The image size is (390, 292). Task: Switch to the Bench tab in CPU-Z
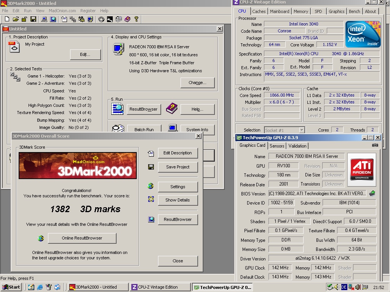pyautogui.click(x=355, y=11)
